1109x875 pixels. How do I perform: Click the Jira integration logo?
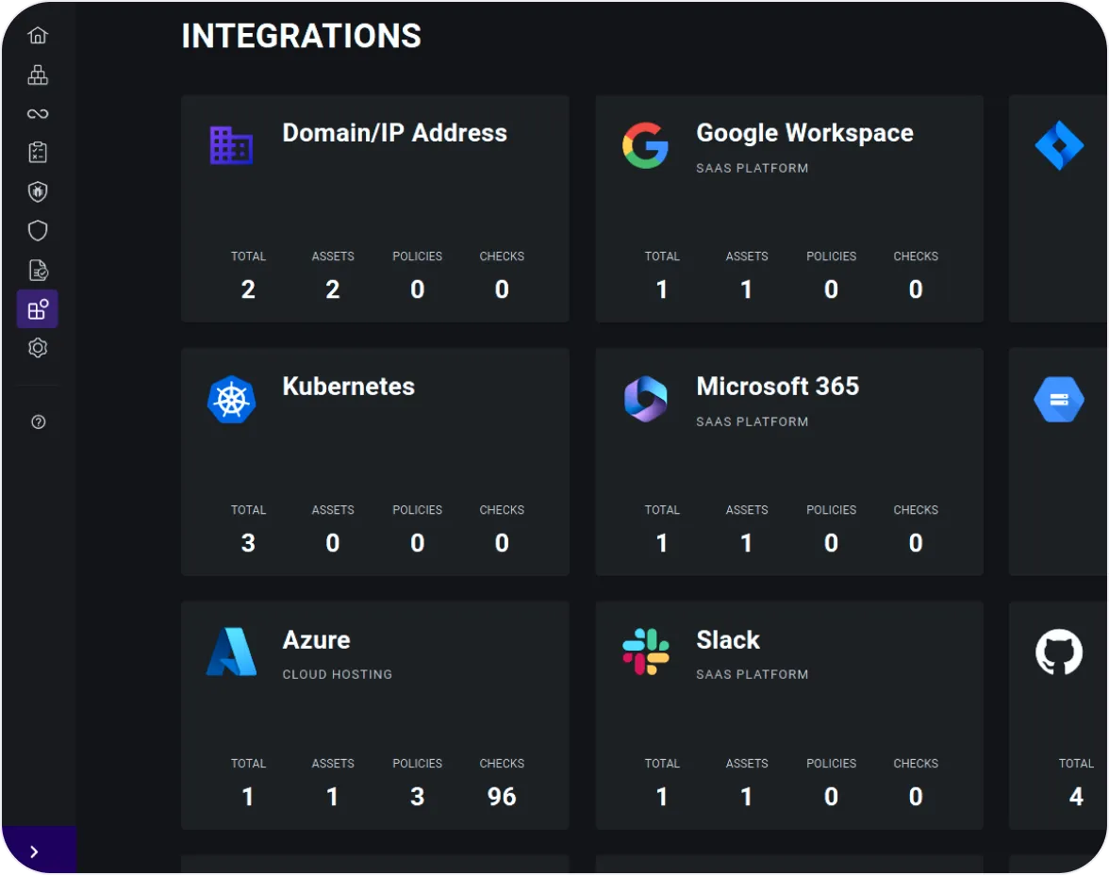[x=1058, y=146]
